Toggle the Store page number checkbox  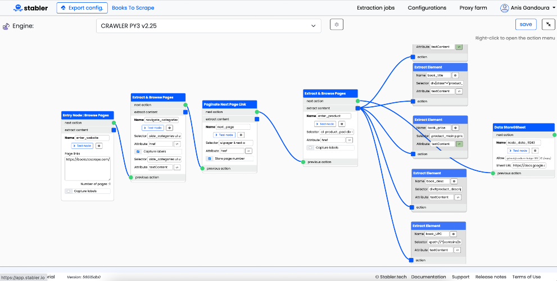210,158
